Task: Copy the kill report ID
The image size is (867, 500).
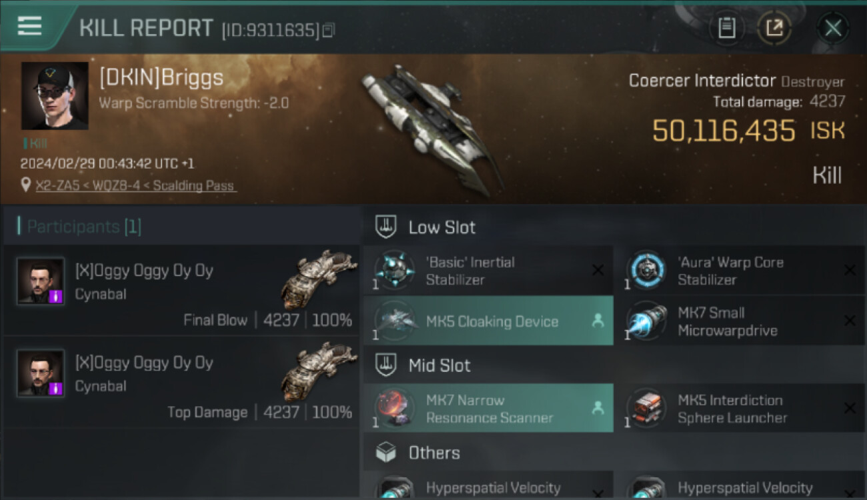Action: (x=328, y=31)
